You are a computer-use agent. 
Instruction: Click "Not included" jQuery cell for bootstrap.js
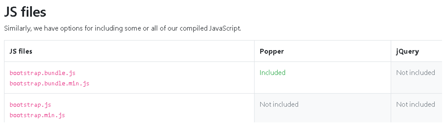click(x=415, y=104)
